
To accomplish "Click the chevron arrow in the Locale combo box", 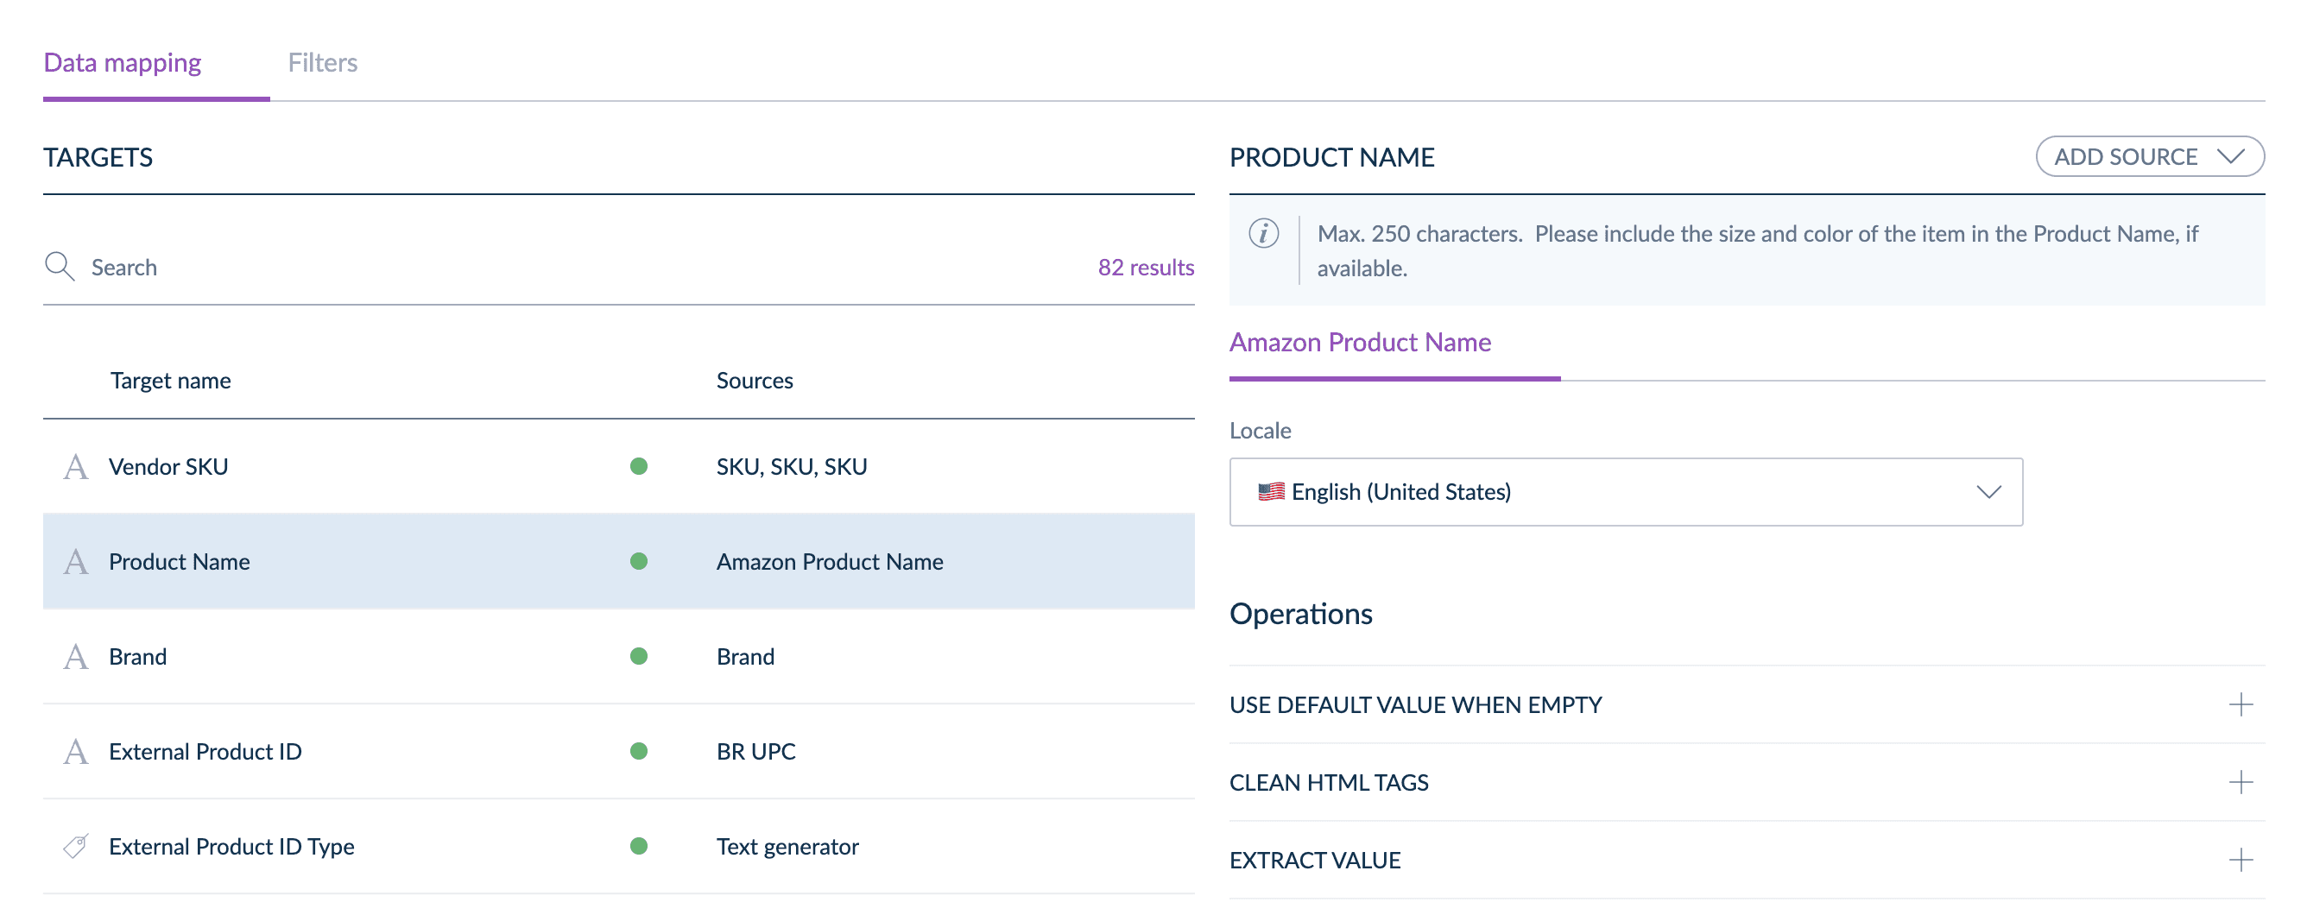I will (x=1988, y=491).
